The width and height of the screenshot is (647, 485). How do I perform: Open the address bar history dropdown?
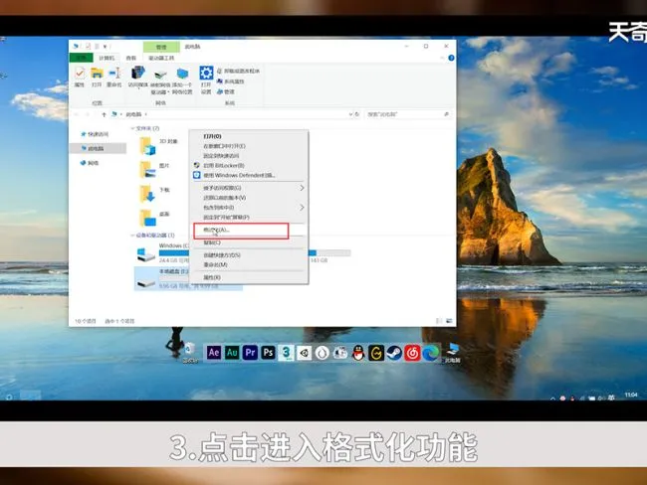click(x=350, y=114)
